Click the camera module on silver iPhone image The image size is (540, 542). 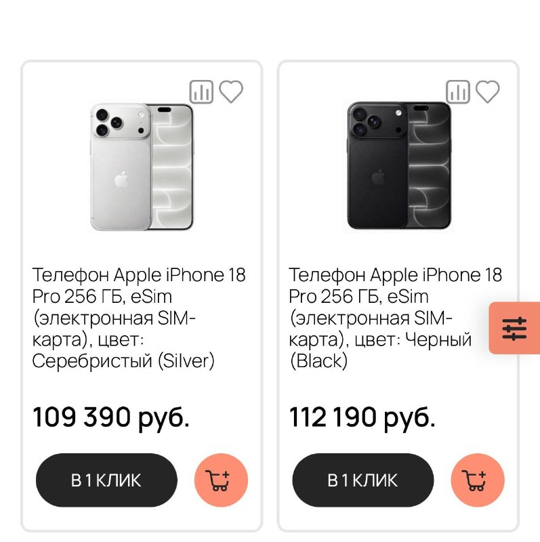pos(121,122)
